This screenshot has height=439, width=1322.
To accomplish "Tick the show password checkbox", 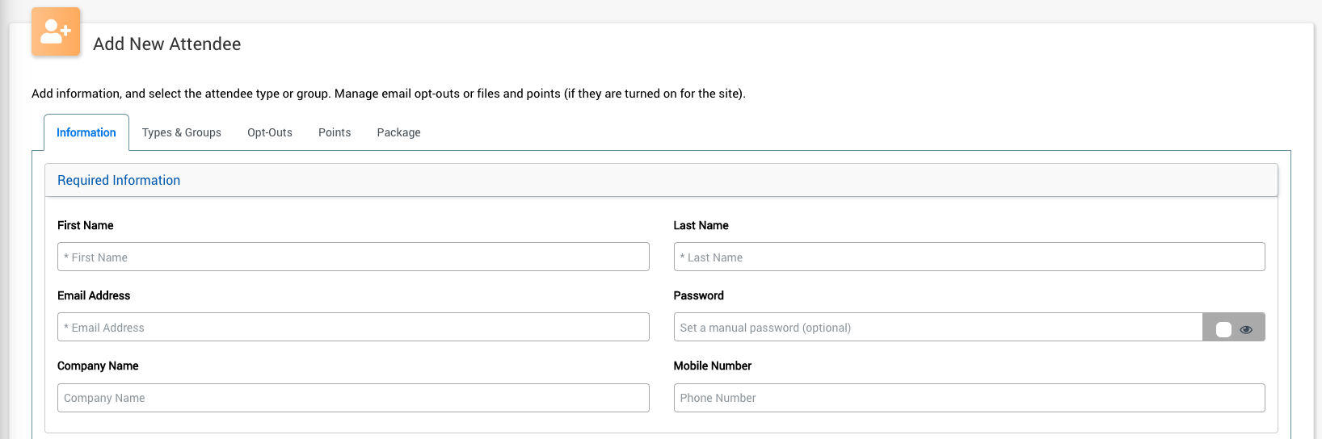I will (1223, 329).
